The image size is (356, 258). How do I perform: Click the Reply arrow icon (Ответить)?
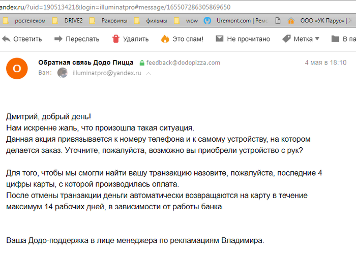[x=6, y=39]
